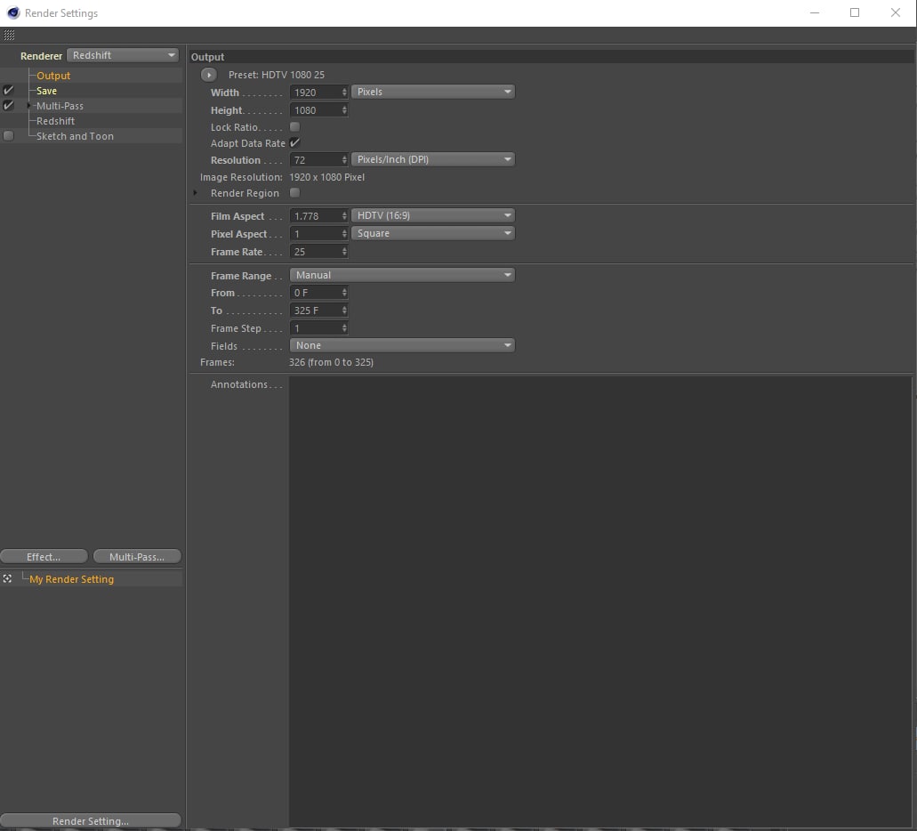Click the active-setting icon beside My Render Setting

click(8, 579)
